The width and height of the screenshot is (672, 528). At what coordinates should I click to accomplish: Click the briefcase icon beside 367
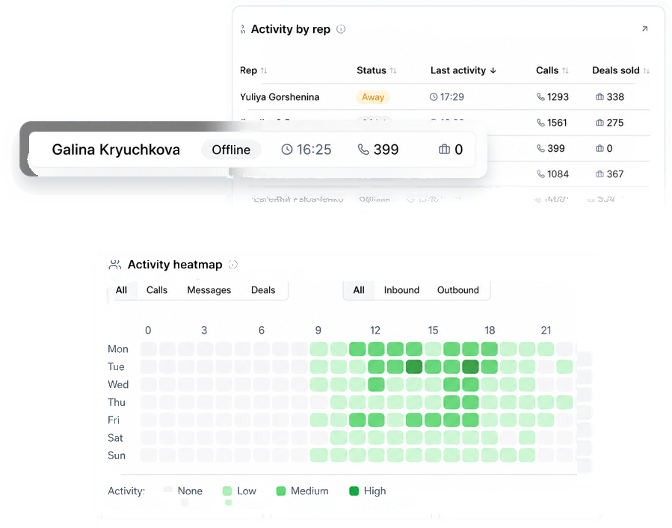click(600, 174)
